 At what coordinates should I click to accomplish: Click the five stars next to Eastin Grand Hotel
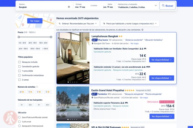pyautogui.click(x=130, y=90)
